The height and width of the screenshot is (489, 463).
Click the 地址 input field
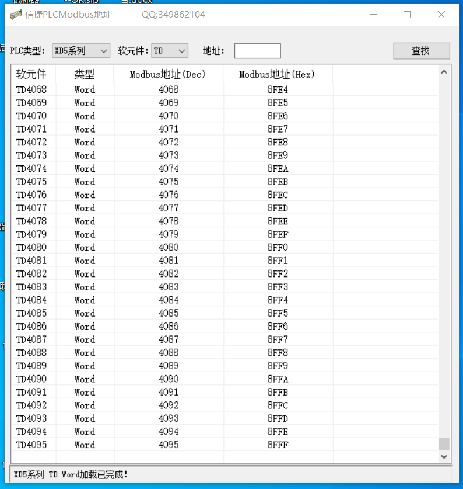[257, 51]
